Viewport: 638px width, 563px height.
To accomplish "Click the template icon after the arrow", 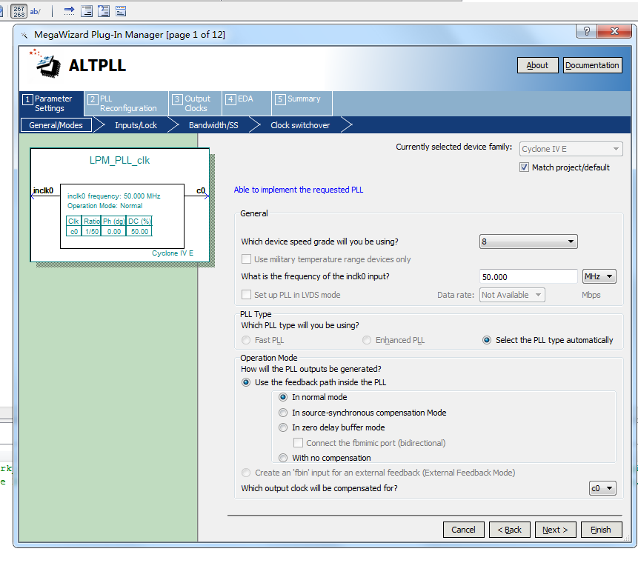I will tap(87, 11).
